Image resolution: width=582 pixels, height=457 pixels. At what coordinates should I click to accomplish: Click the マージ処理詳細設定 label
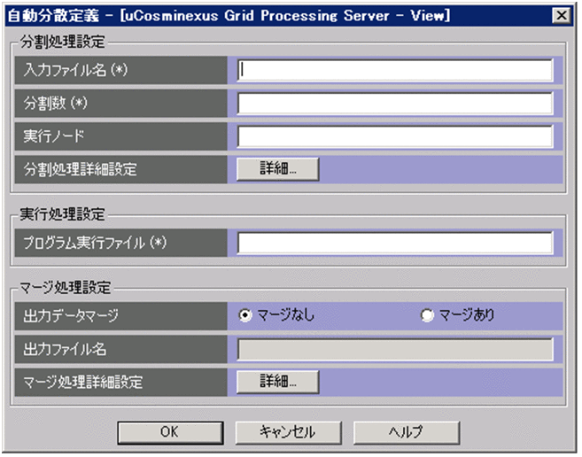click(x=82, y=382)
